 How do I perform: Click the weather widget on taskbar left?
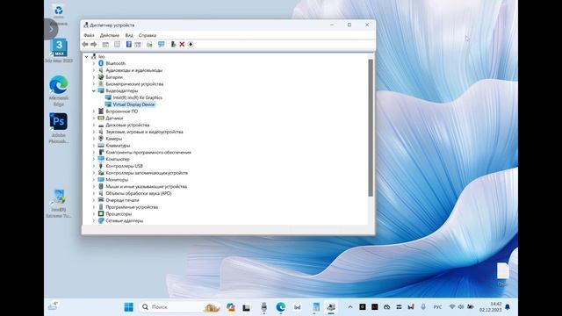coord(53,306)
